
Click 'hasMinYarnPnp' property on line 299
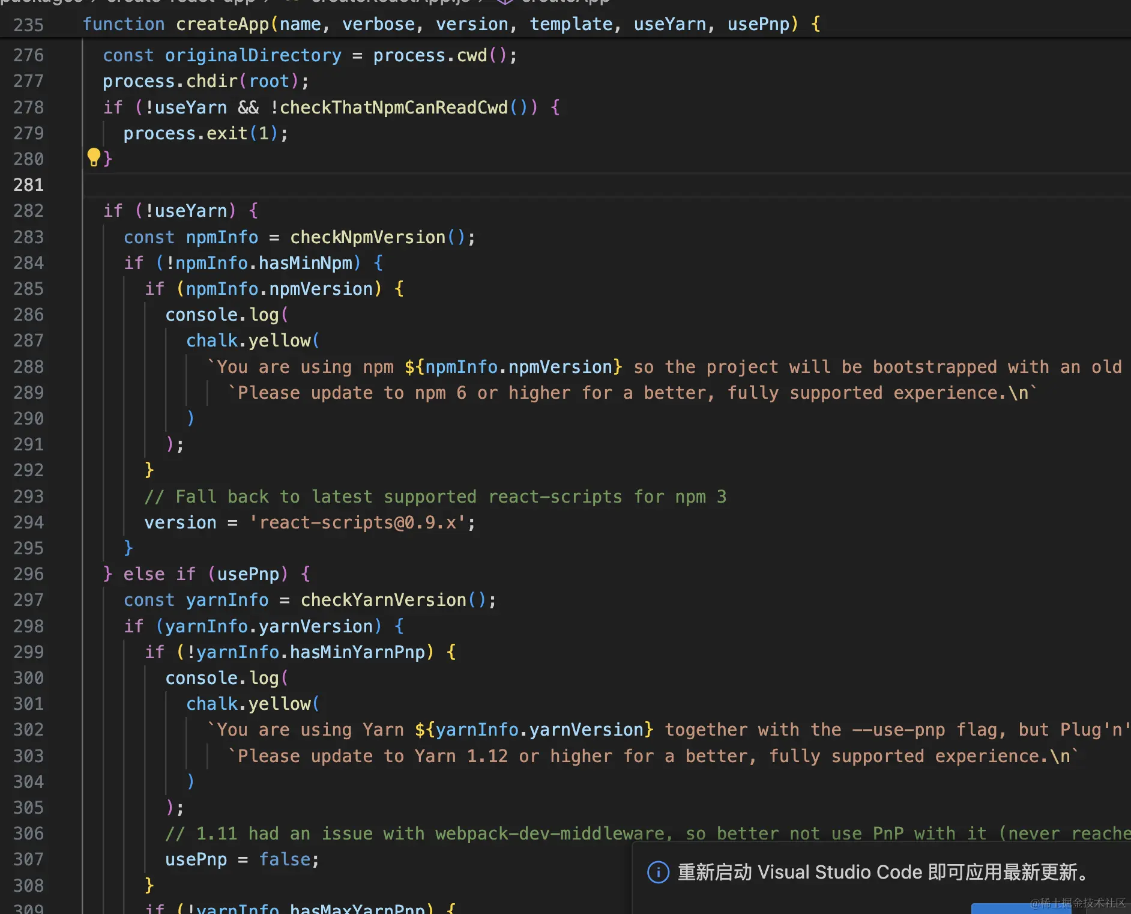[x=358, y=652]
